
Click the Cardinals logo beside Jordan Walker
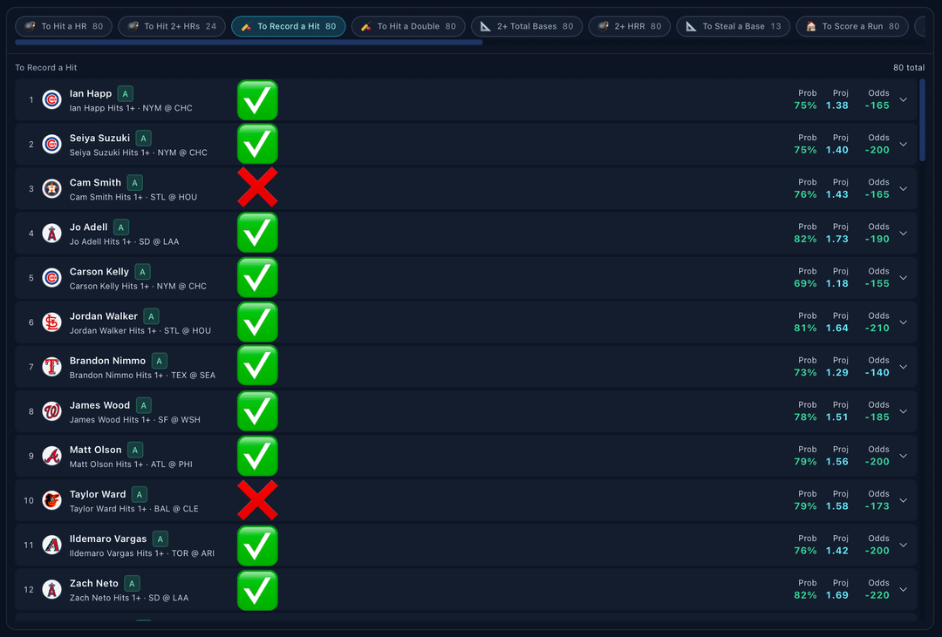tap(52, 322)
